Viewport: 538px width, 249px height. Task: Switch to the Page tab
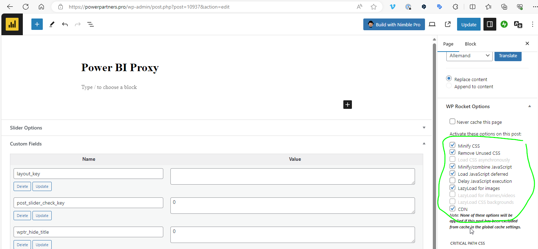[448, 44]
